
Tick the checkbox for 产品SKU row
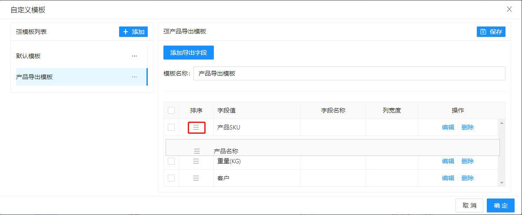pos(171,127)
